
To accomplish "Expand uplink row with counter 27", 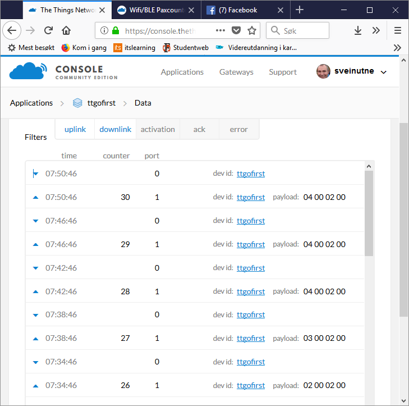I will (x=195, y=338).
